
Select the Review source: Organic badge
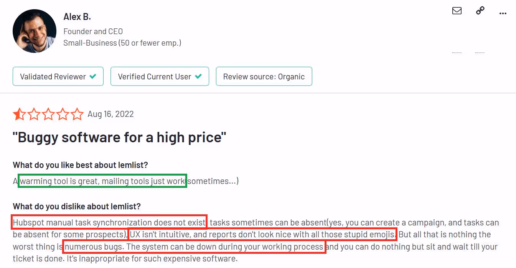pos(264,76)
